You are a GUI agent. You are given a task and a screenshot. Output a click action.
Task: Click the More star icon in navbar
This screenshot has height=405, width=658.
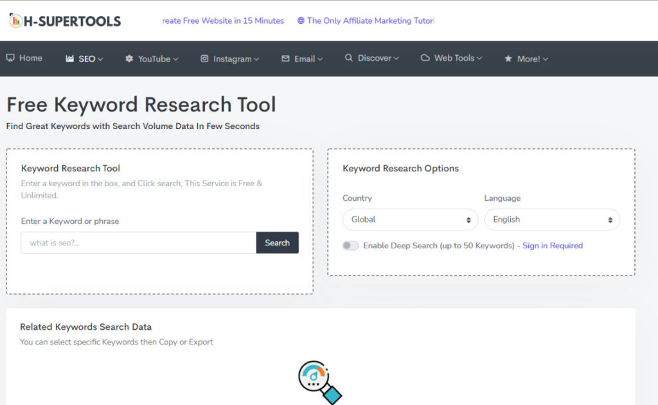pos(508,58)
